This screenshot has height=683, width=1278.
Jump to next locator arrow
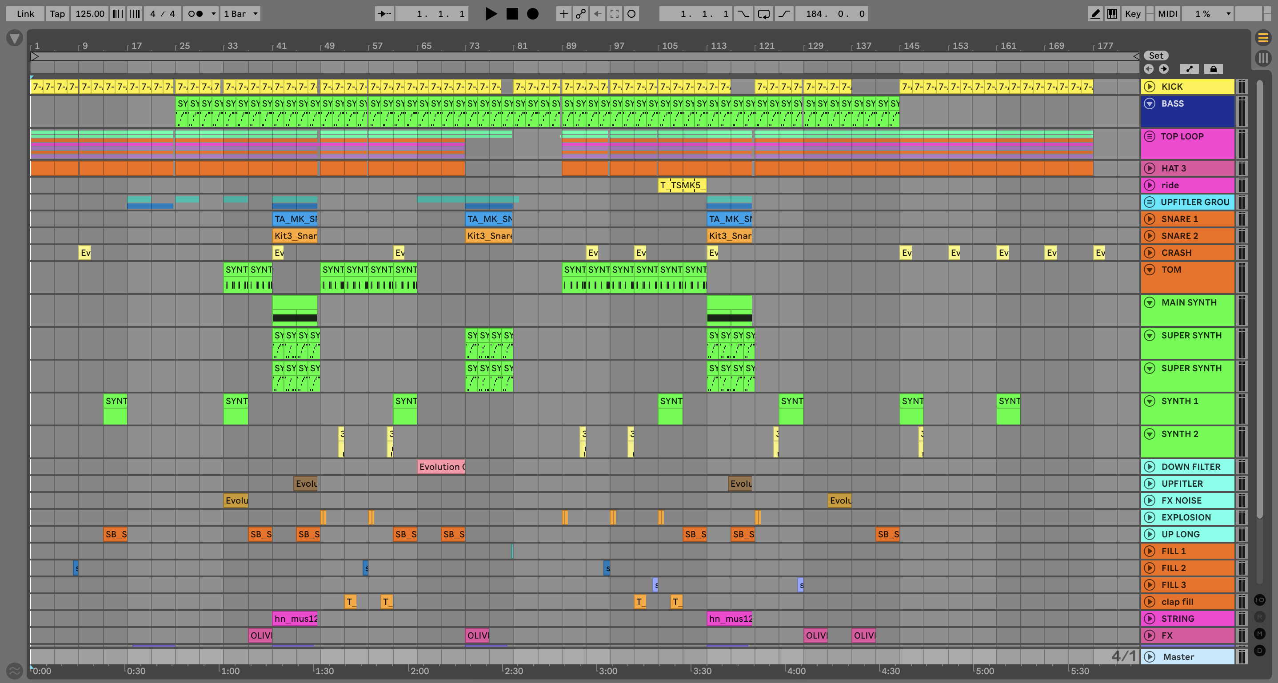pyautogui.click(x=1163, y=69)
